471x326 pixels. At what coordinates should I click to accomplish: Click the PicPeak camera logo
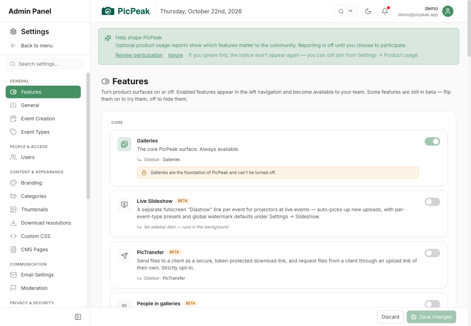point(108,11)
